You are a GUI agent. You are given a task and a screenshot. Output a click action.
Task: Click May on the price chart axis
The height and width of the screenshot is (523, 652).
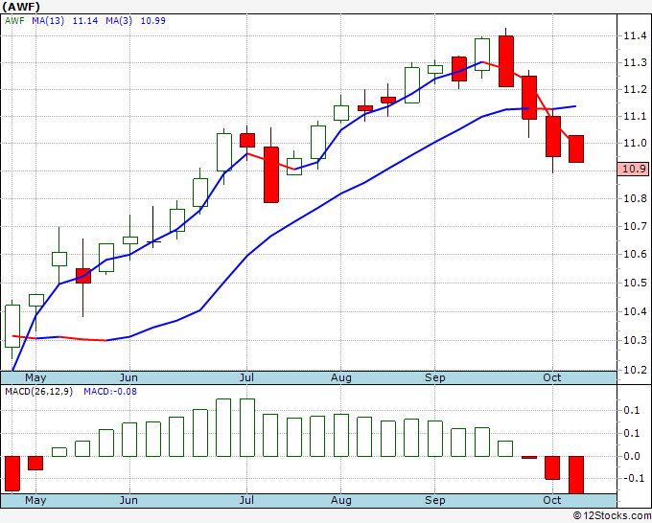(35, 377)
